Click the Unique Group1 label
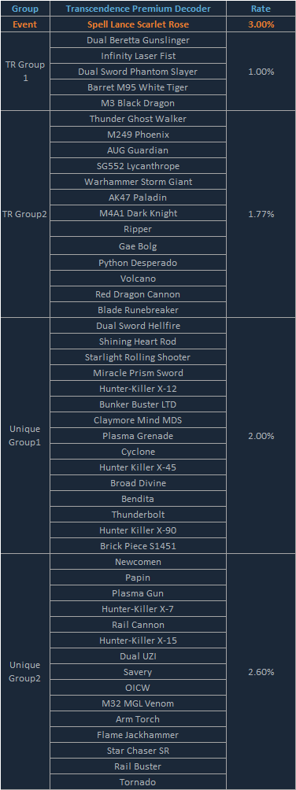Image resolution: width=296 pixels, height=790 pixels. [25, 435]
